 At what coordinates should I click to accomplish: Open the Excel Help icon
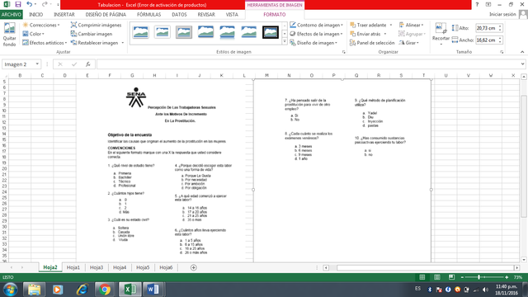pyautogui.click(x=477, y=4)
